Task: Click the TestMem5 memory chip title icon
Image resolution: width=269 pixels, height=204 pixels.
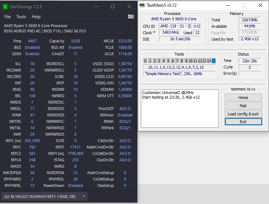Action: pyautogui.click(x=142, y=5)
